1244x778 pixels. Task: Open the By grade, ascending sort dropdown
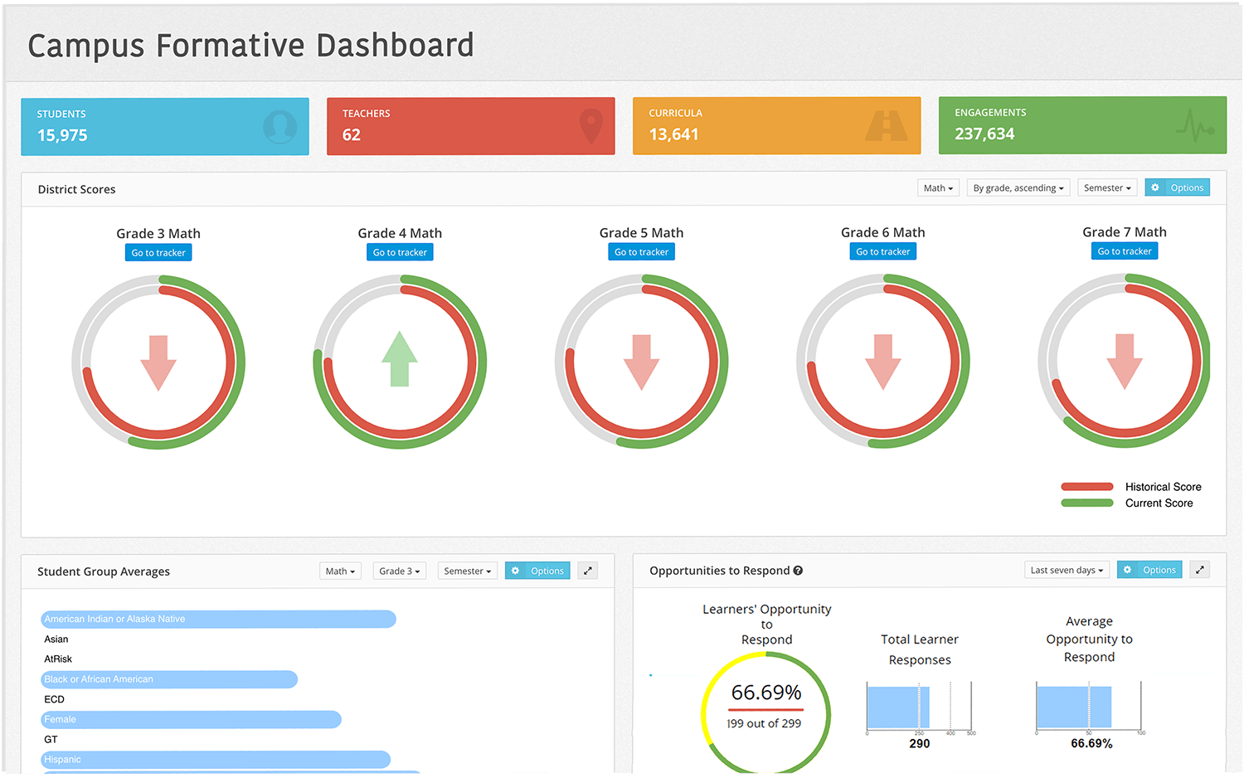pos(1018,188)
